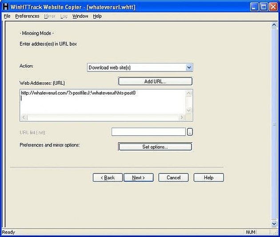Viewport: 280px width, 237px height.
Task: Minimize the WinHTTrack window
Action: pyautogui.click(x=254, y=7)
